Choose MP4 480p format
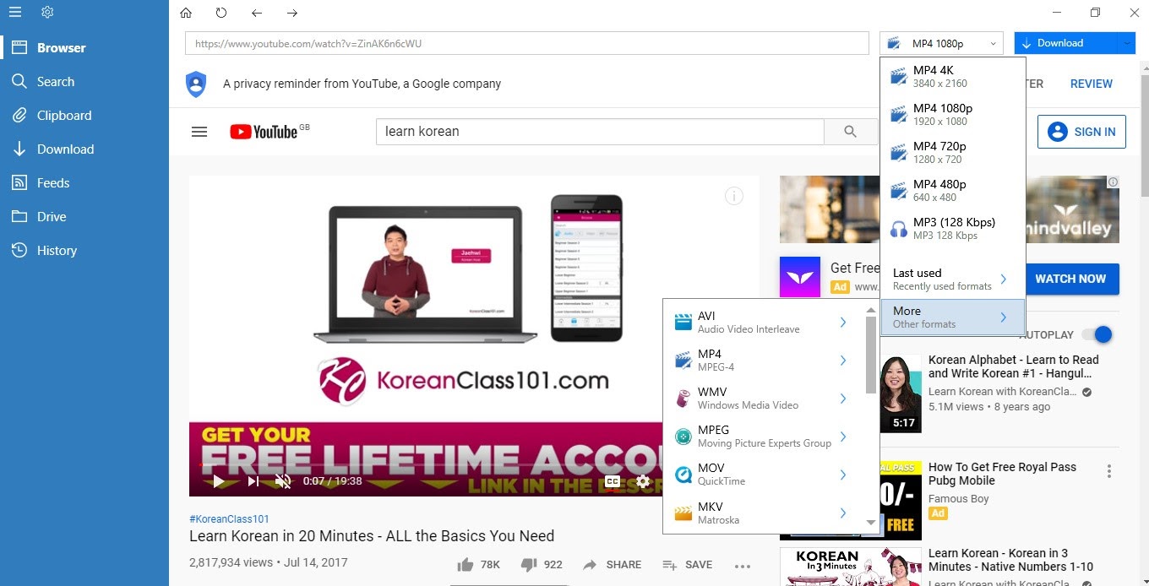 click(x=953, y=190)
